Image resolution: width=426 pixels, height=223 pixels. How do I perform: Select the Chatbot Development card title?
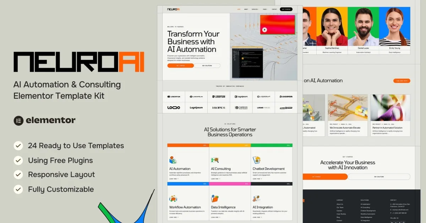269,169
